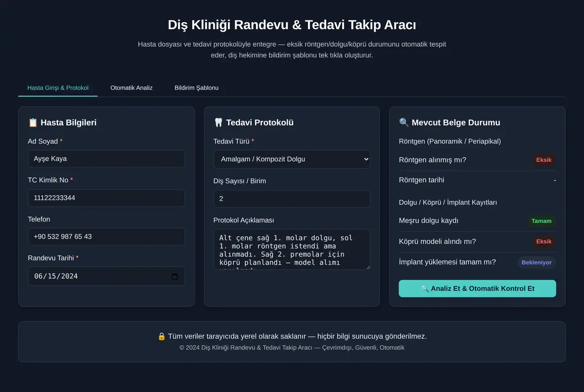Viewport: 584px width, 392px height.
Task: Click the Tamam badge for Meşru dolgu kaydı
Action: click(x=542, y=221)
